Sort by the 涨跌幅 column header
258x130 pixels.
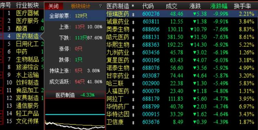pyautogui.click(x=219, y=6)
